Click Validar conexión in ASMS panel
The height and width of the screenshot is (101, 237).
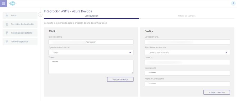click(120, 79)
